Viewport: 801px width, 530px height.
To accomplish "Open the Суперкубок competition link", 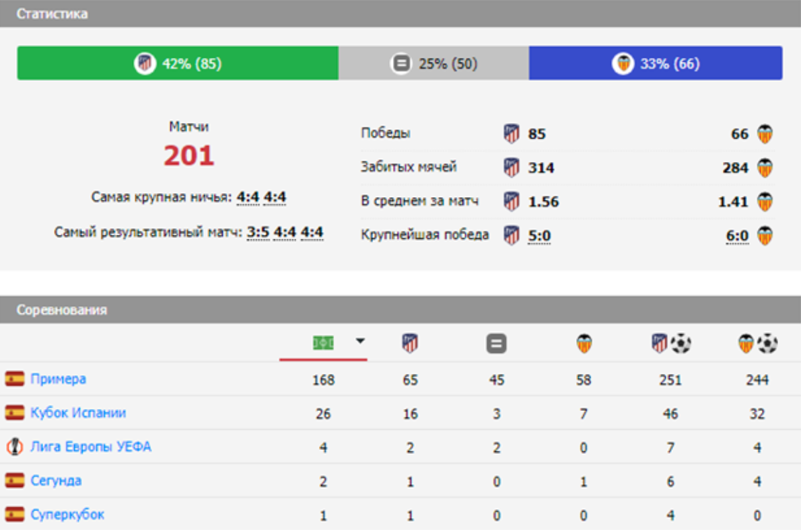I will 67,515.
